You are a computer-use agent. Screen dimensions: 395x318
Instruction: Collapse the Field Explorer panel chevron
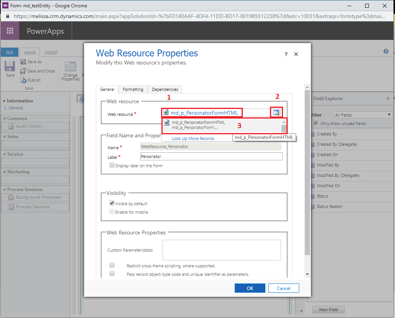tap(388, 99)
